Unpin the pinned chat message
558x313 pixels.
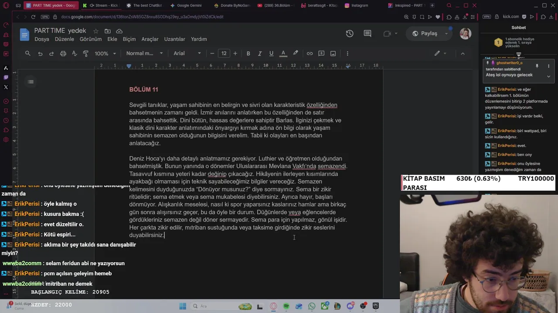coord(537,66)
